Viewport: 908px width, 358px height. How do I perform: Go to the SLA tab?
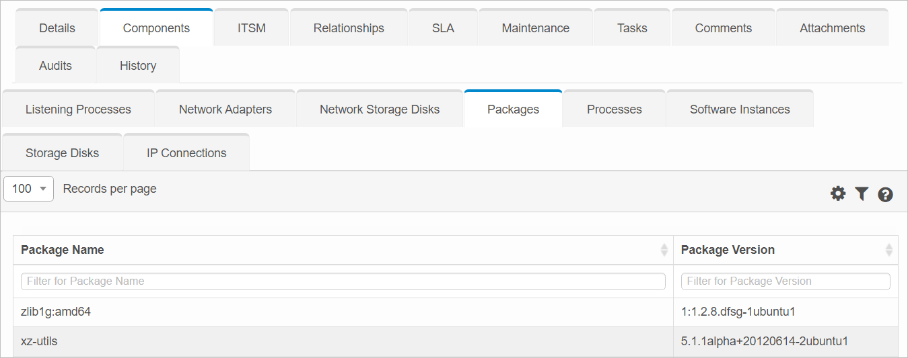pyautogui.click(x=443, y=28)
